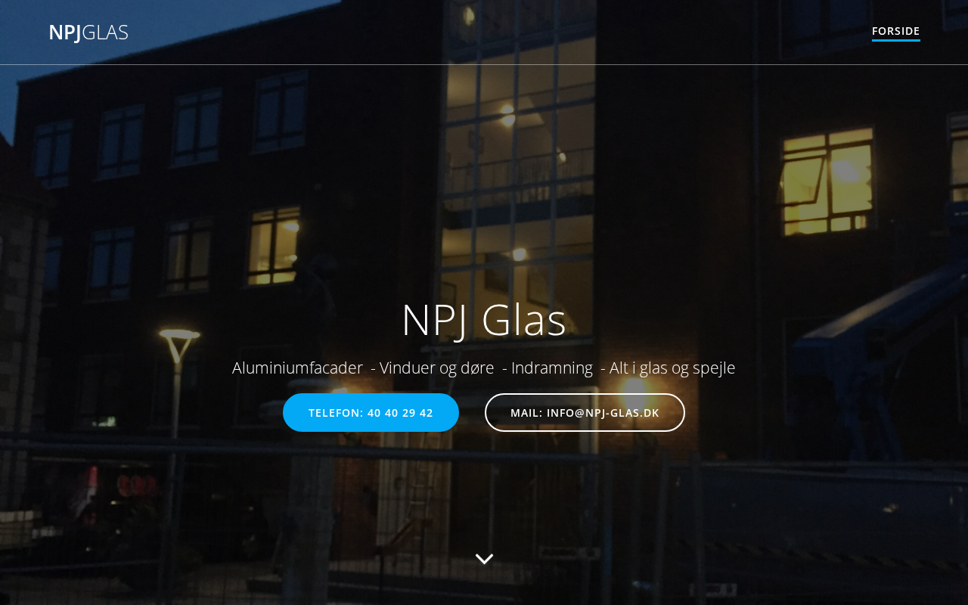Open the FORSIDE navigation item
The height and width of the screenshot is (605, 968).
(895, 31)
